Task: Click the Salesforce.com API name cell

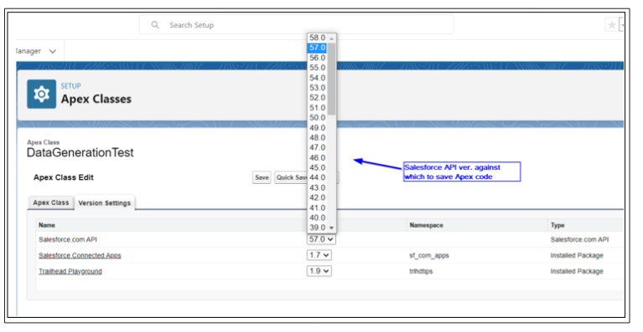Action: coord(68,240)
